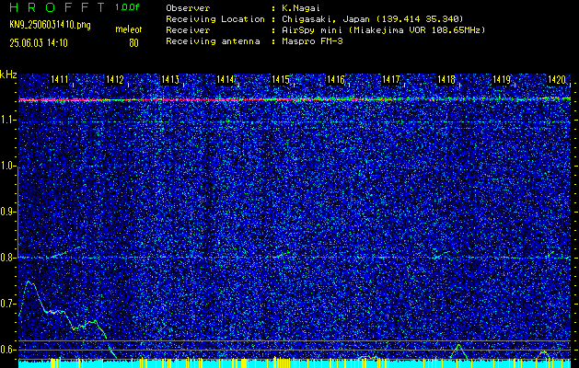579x368 pixels.
Task: Click the Receiving antenna field label
Action: (213, 41)
